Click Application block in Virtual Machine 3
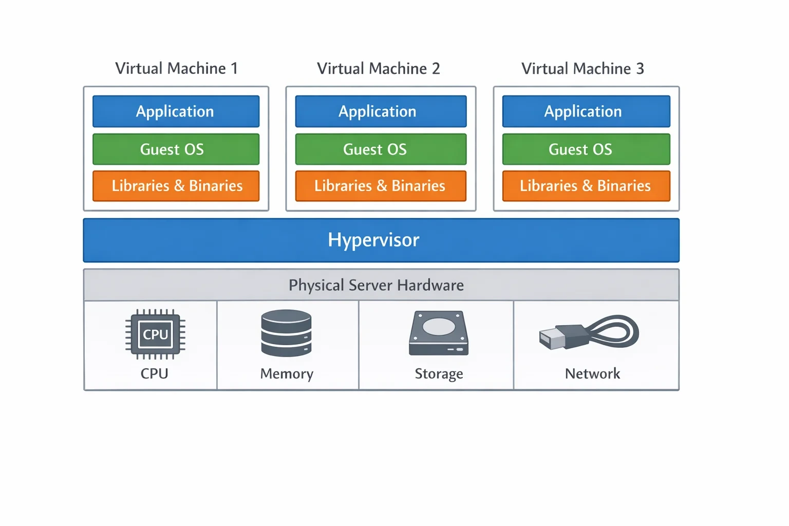The width and height of the screenshot is (789, 526). coord(586,111)
